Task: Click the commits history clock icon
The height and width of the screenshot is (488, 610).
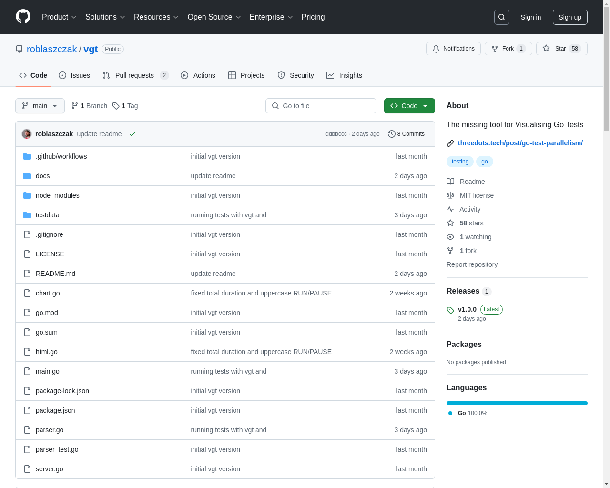Action: tap(392, 134)
